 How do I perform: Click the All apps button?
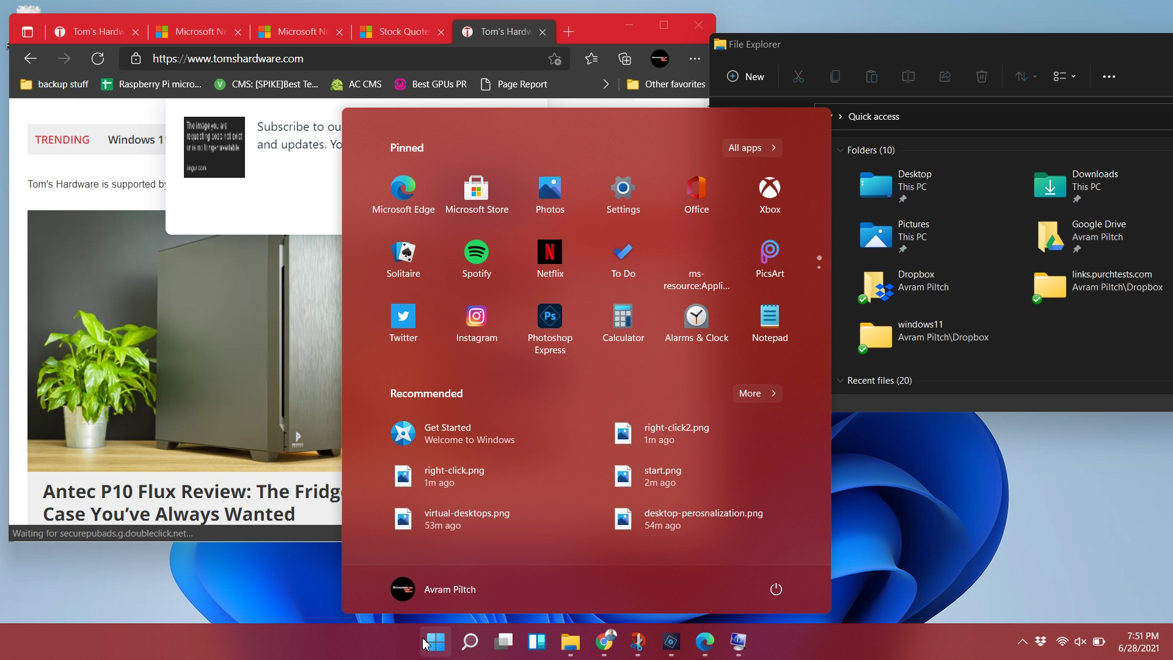[x=751, y=148]
